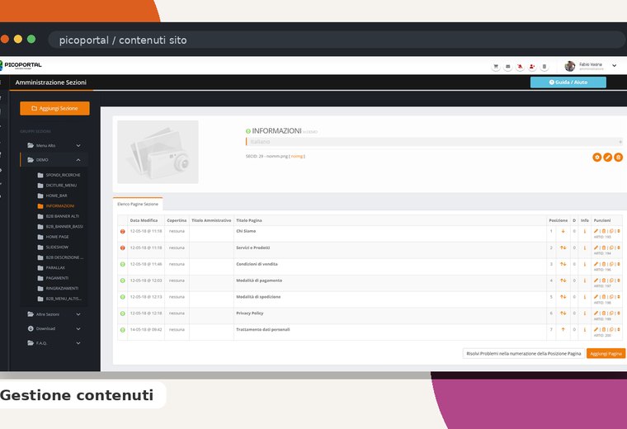Delete the Servizi e Prodotti page via trash icon

click(x=603, y=247)
